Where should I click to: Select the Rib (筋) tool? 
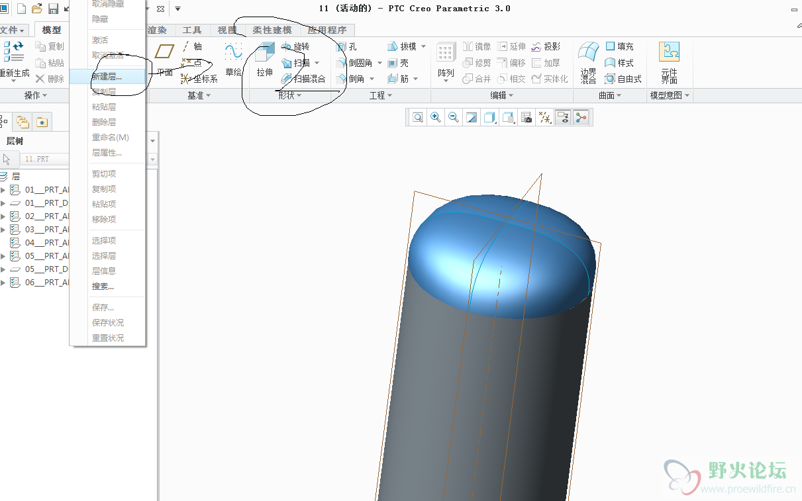pos(398,79)
